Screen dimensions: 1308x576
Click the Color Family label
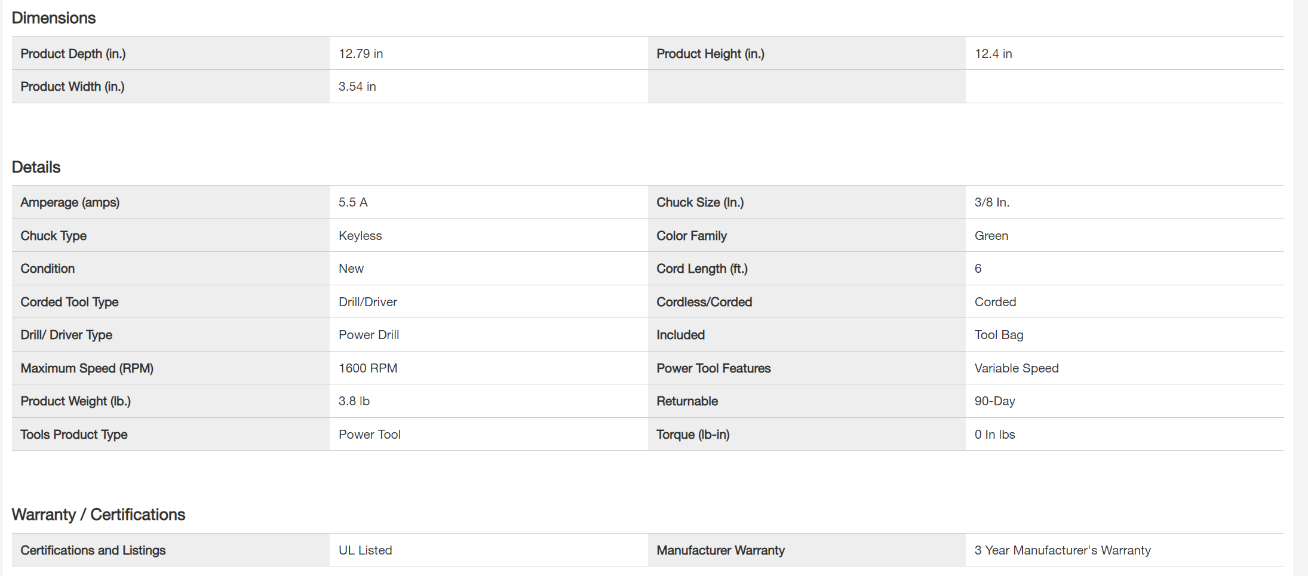pyautogui.click(x=692, y=236)
